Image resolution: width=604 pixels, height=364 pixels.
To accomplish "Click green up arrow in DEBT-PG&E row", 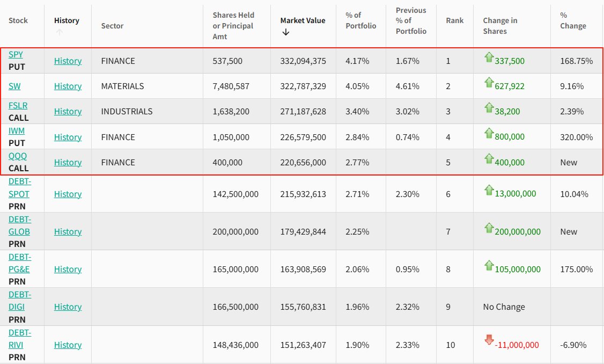I will pos(489,265).
